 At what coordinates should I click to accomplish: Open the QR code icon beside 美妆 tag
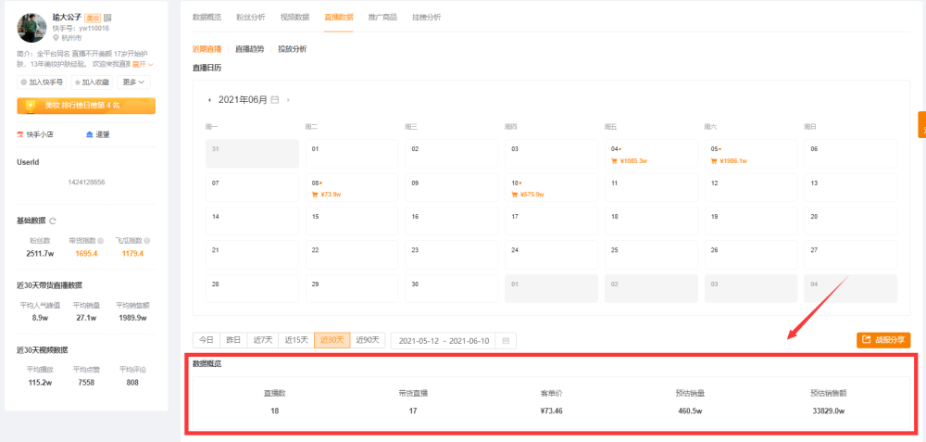107,19
